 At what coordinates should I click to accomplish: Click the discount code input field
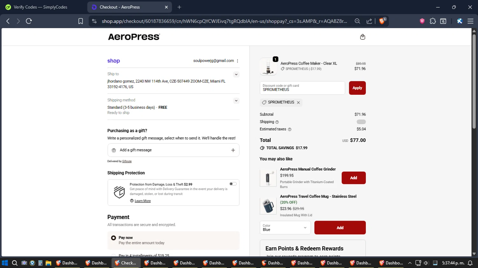pos(302,88)
